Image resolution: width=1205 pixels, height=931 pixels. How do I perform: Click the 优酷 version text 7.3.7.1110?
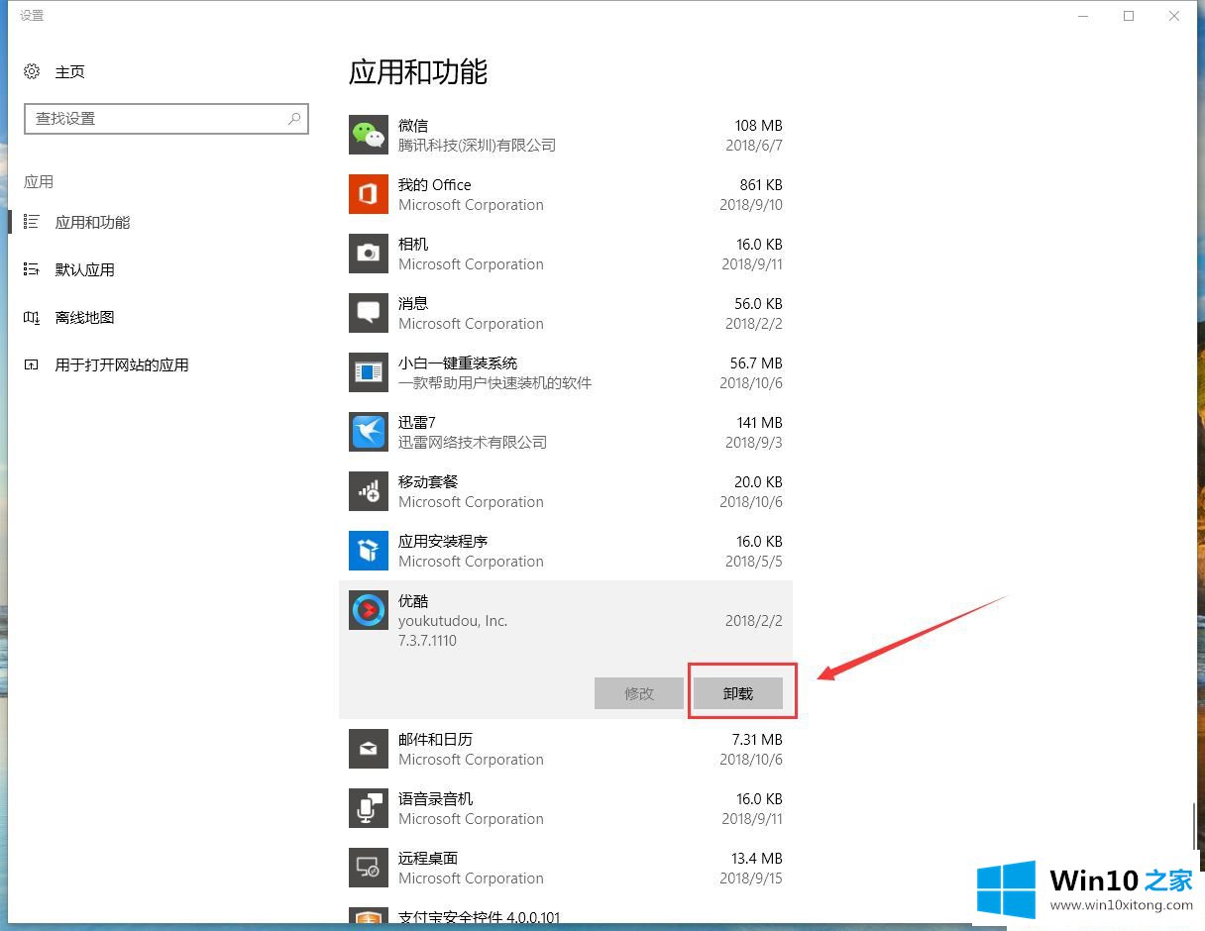click(427, 641)
